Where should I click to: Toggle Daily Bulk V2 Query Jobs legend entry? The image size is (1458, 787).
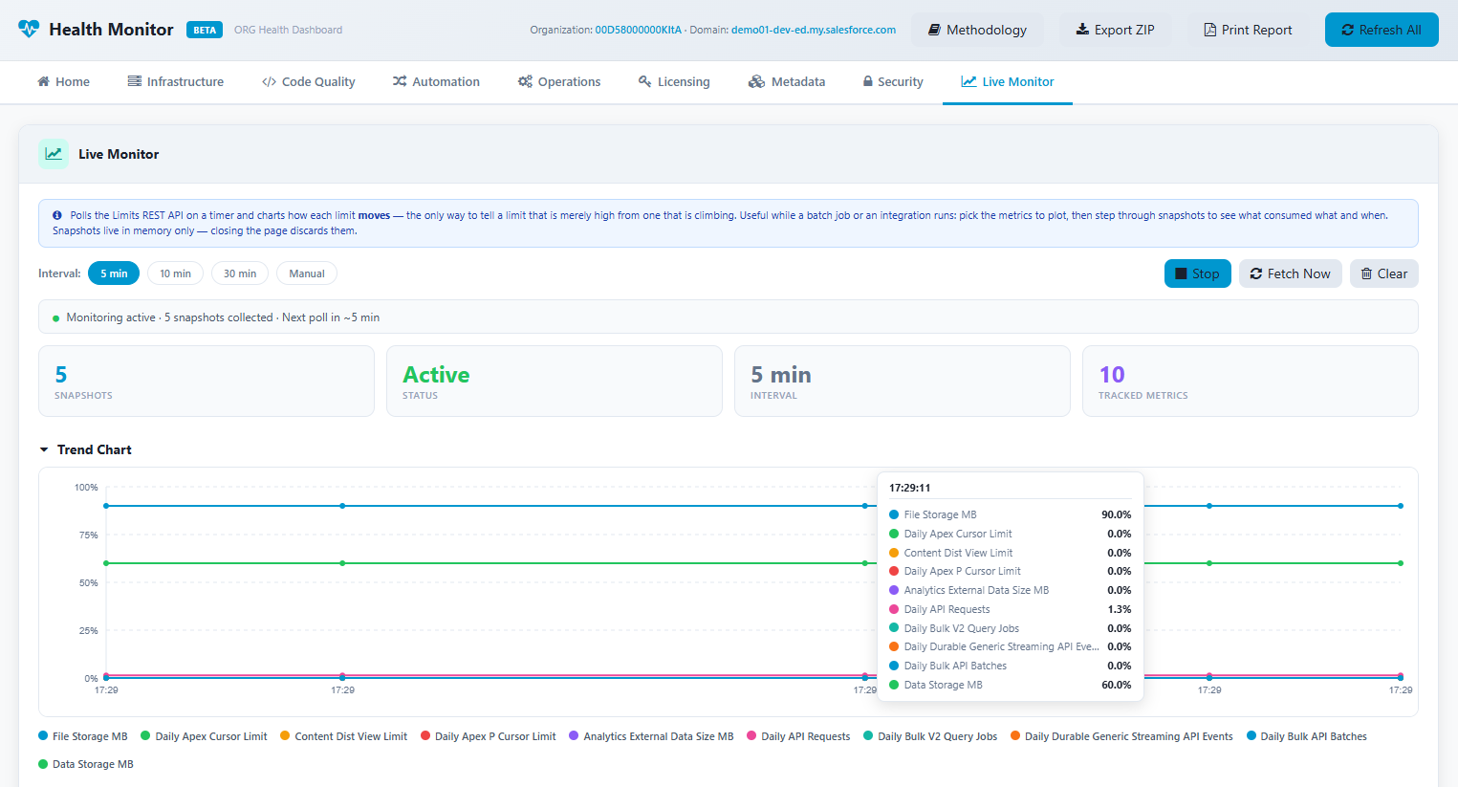click(x=930, y=736)
